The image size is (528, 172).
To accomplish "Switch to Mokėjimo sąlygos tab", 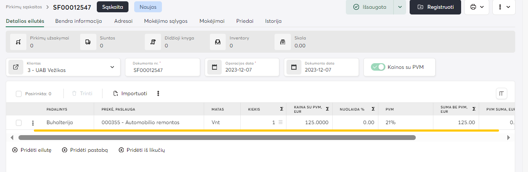I will pyautogui.click(x=166, y=21).
